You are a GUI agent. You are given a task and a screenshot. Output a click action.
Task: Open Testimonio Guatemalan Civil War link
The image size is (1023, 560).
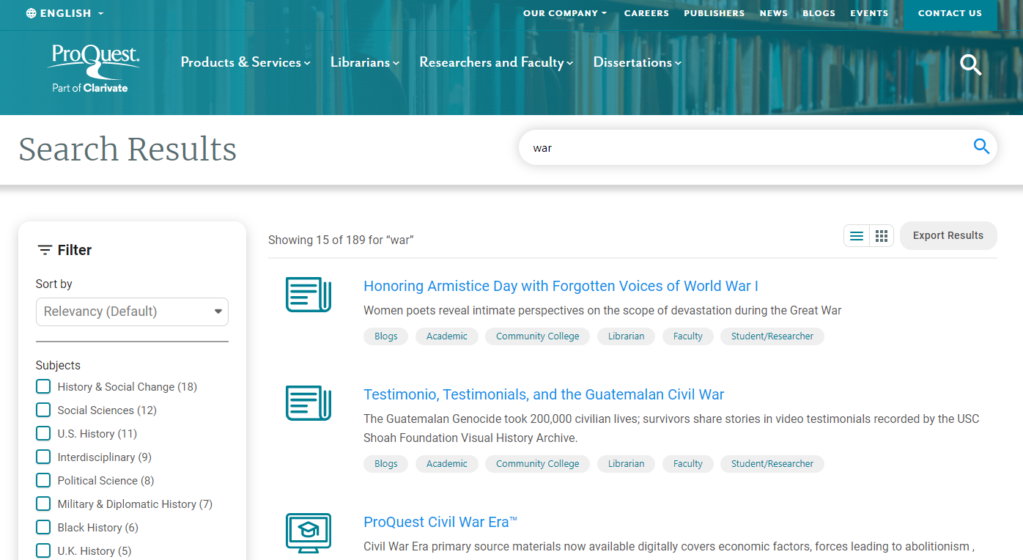point(544,394)
